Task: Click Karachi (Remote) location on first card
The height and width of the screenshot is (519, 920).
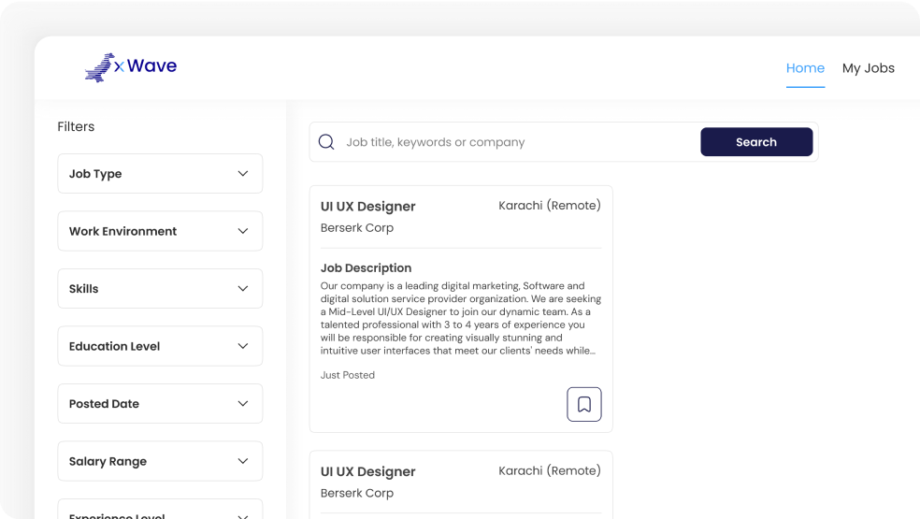Action: [549, 206]
